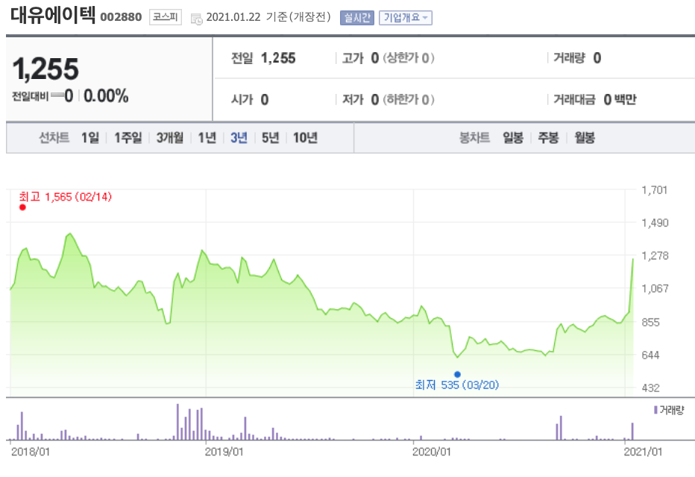The width and height of the screenshot is (695, 477).
Task: Click the current price 1,255
Action: click(45, 69)
